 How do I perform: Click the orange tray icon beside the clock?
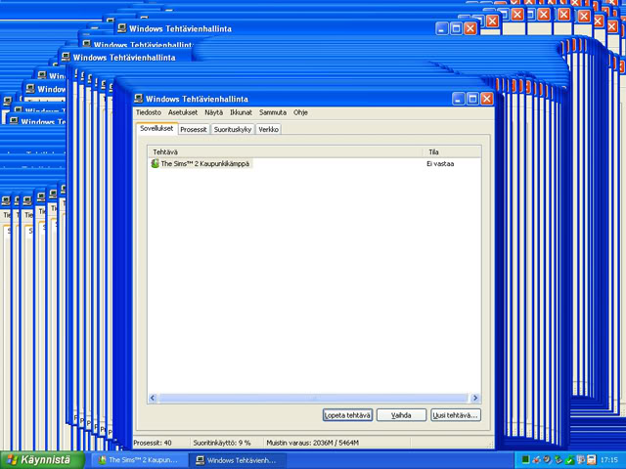592,460
